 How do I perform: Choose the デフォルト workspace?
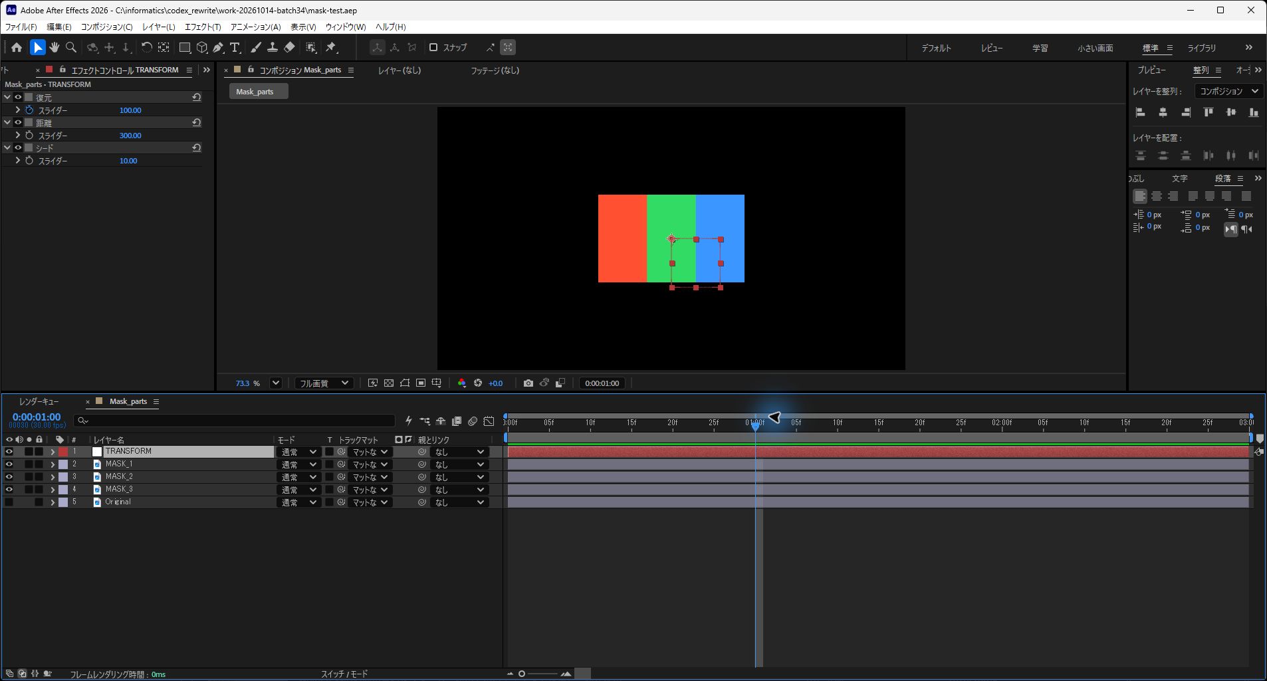(936, 48)
